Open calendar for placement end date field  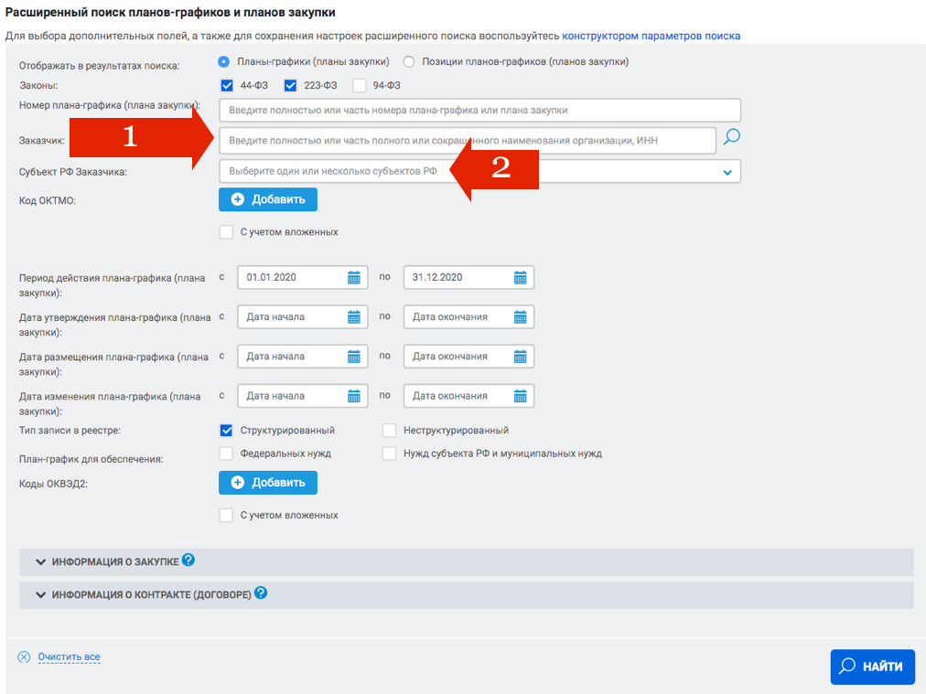(520, 357)
